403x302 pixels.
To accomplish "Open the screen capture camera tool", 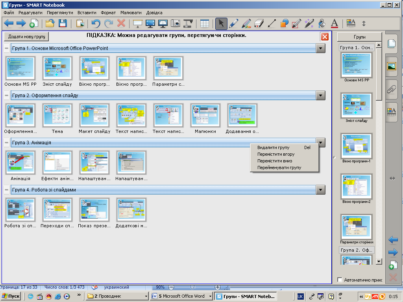I will pyautogui.click(x=176, y=24).
